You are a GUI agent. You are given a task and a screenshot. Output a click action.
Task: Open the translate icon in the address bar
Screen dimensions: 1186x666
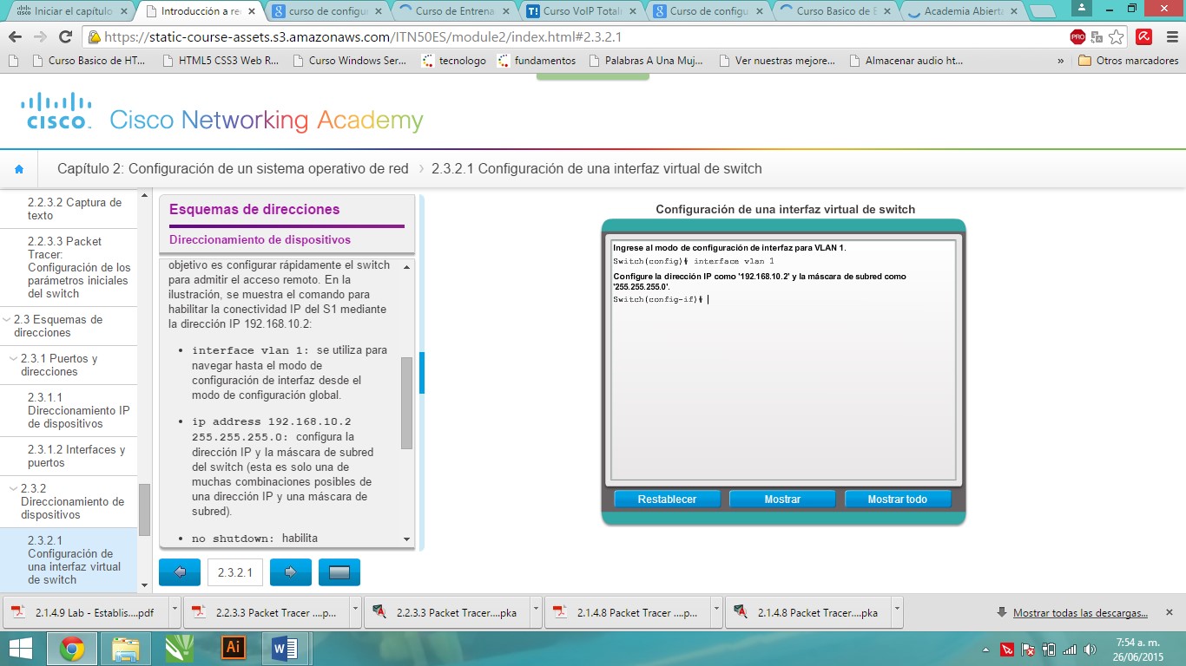pos(1097,37)
